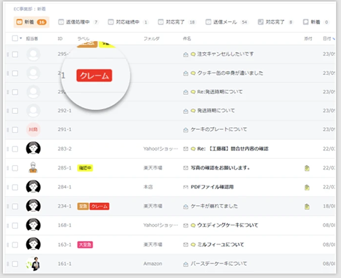Click comment bubble on Re:発送時期について row
Viewport: 341px width, 278px height.
click(193, 92)
